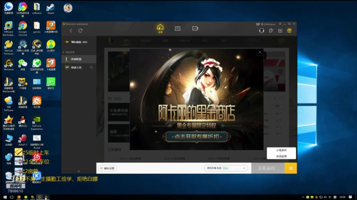Screen dimensions: 357x200
Task: Go back with the WeGame back arrow
Action: [x=71, y=31]
